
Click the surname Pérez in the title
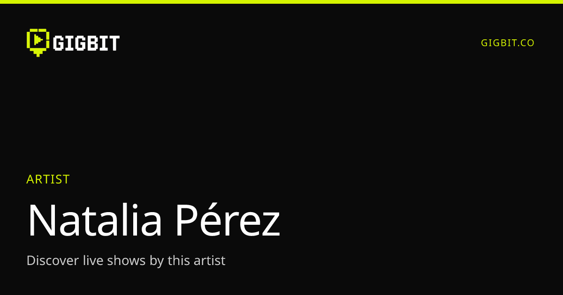click(228, 220)
